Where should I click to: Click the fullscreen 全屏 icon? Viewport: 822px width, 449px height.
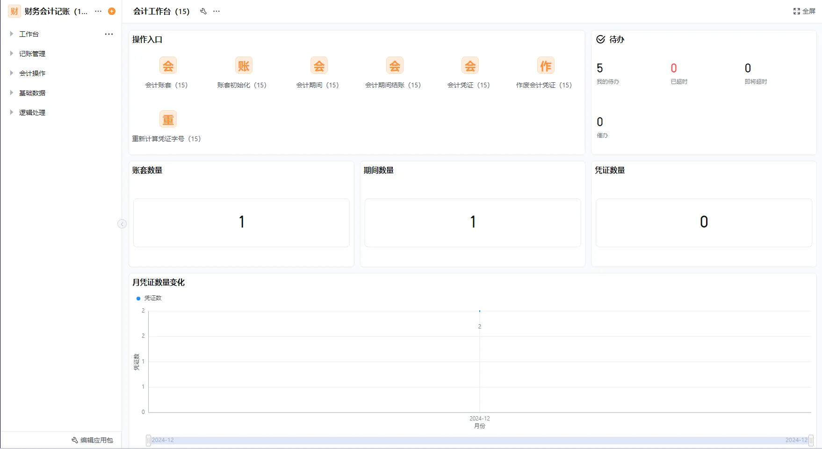tap(797, 11)
